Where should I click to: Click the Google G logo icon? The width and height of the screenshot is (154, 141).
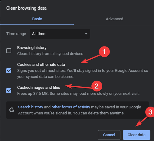click(x=12, y=110)
